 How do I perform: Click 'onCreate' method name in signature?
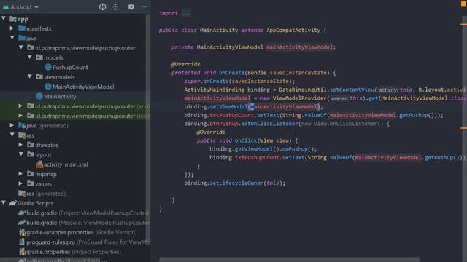231,73
